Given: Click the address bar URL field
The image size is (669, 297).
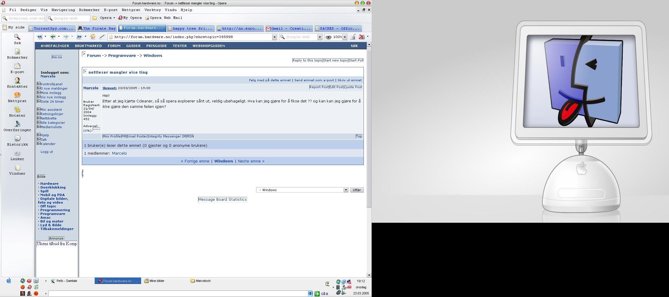Looking at the screenshot, I should [x=193, y=37].
